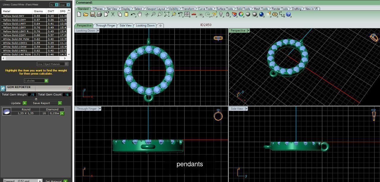Select the Yellow Gold:14KY row
Viewport: 380px width, 182px height.
(34, 23)
